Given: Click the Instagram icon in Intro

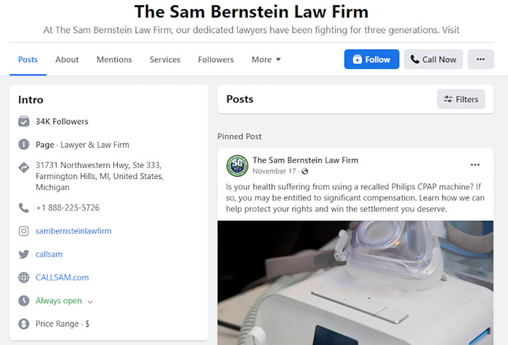Looking at the screenshot, I should (x=24, y=231).
